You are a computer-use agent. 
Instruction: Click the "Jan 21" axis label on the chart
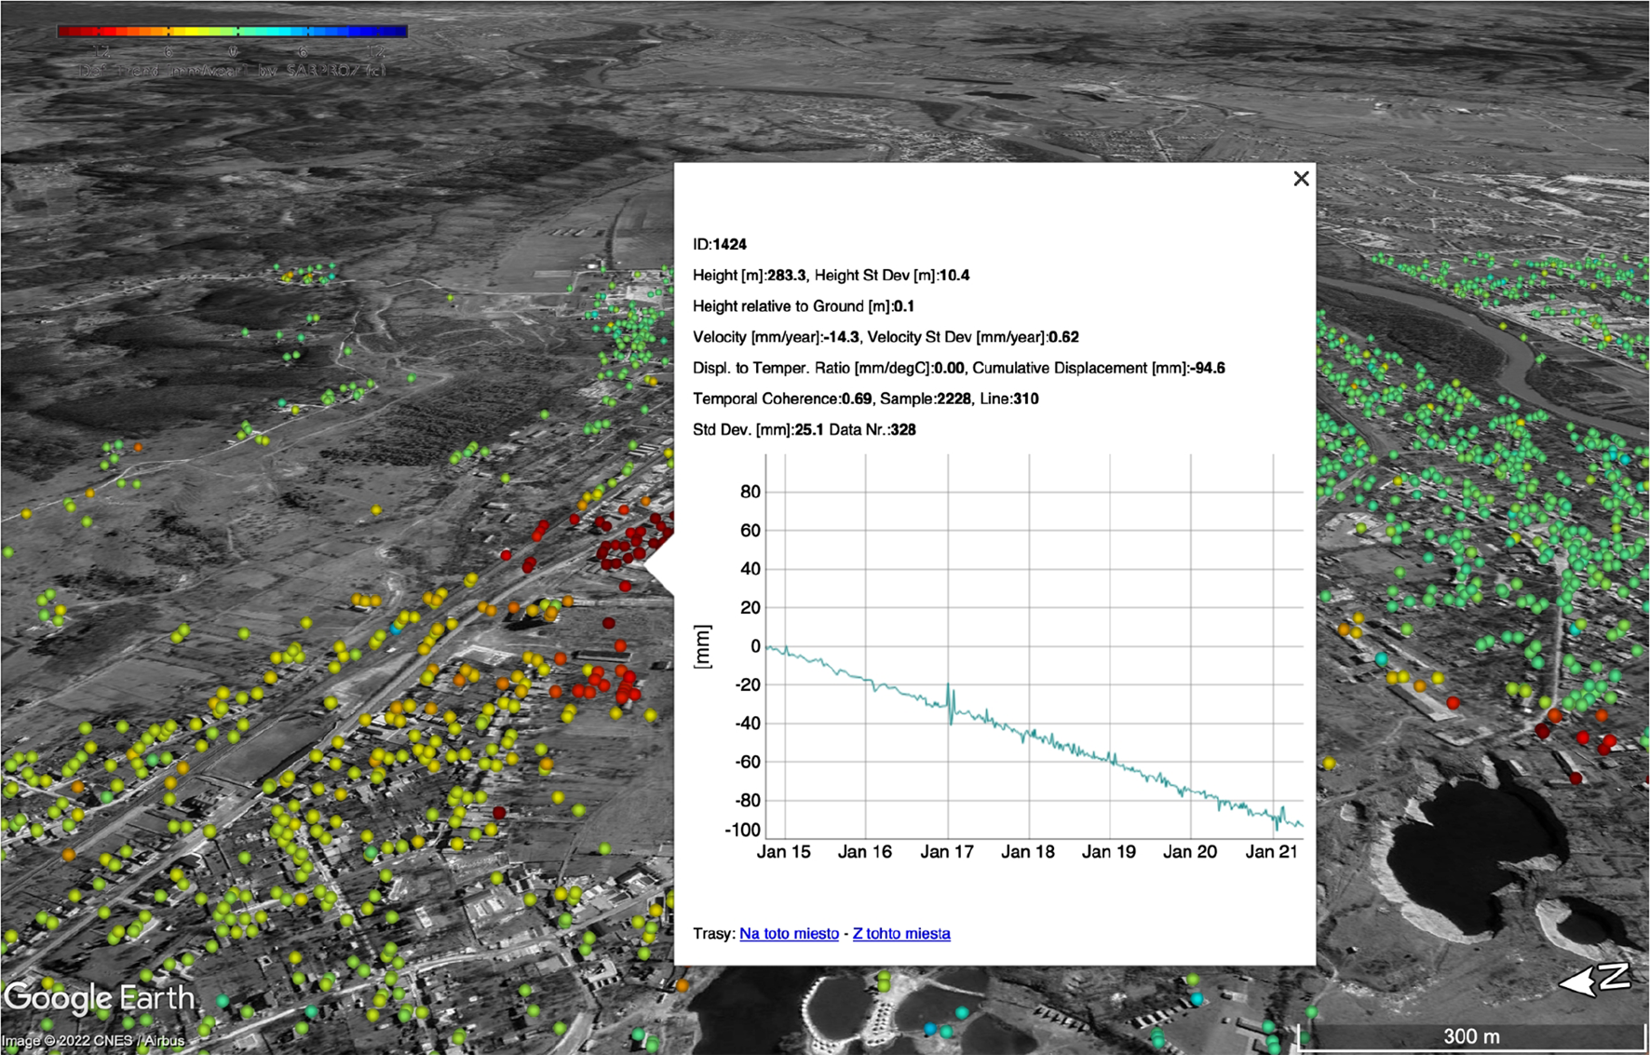1273,850
